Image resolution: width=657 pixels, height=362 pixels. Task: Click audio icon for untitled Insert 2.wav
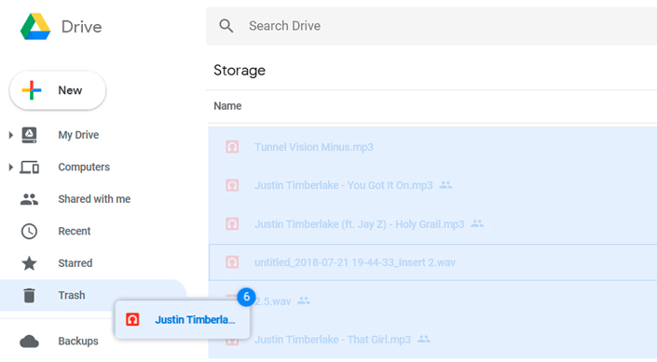pyautogui.click(x=232, y=262)
